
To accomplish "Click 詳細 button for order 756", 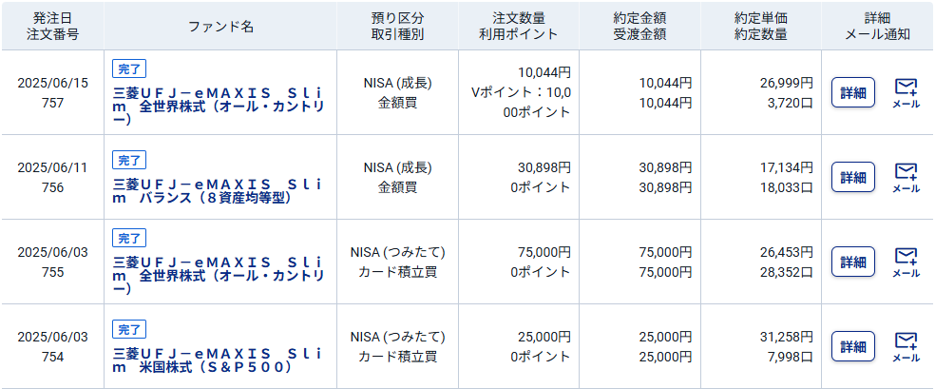I will click(853, 177).
